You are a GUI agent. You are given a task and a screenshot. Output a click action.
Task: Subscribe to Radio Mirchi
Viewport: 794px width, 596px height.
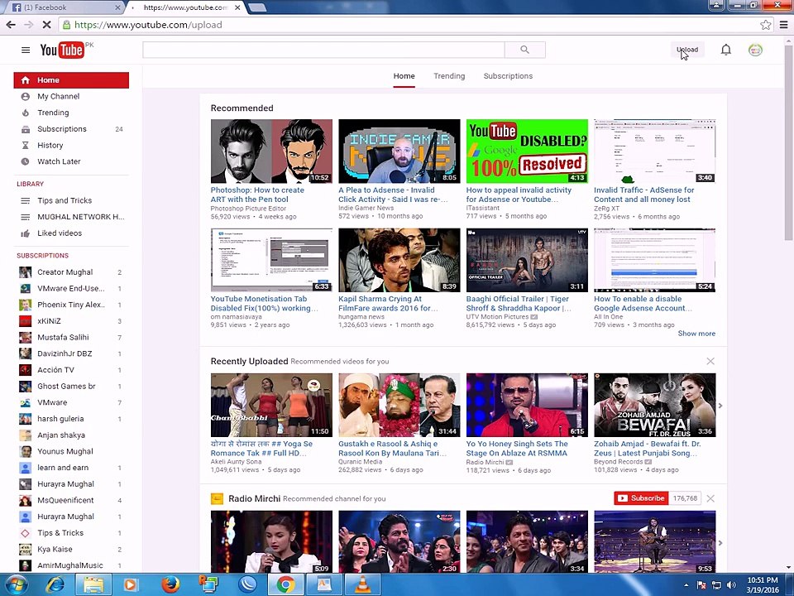[x=641, y=498]
